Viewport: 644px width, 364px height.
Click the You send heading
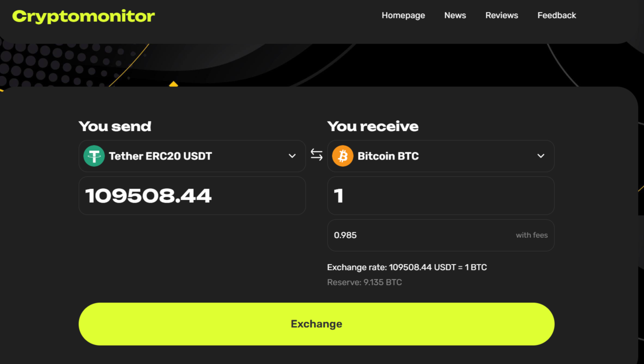point(115,126)
